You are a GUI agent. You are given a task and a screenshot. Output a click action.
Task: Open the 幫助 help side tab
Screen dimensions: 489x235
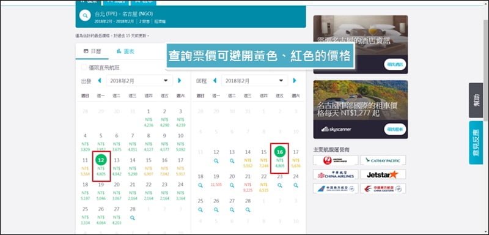click(x=476, y=100)
